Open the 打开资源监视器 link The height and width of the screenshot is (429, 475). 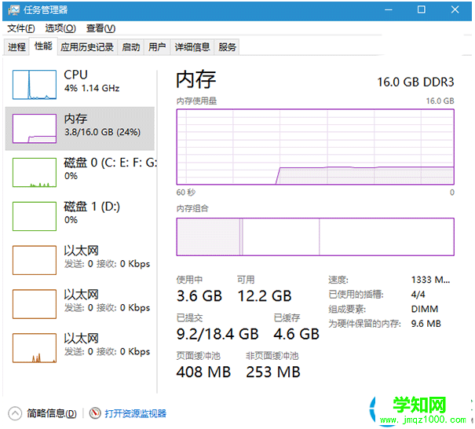coord(135,413)
